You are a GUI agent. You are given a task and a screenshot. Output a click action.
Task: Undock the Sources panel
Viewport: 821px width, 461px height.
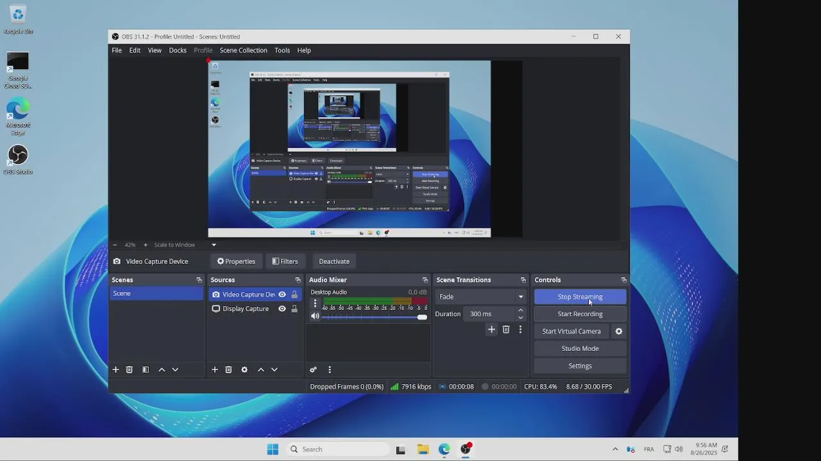298,280
